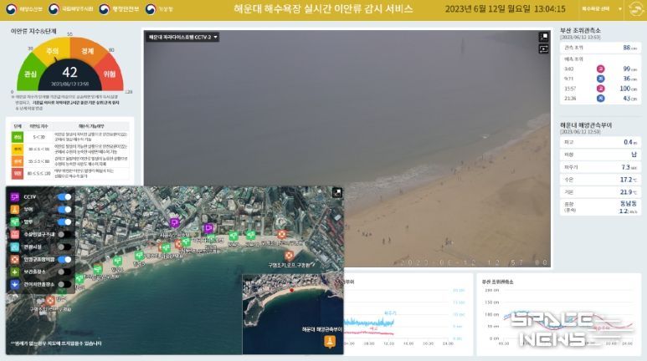Click the CCTV switch camera icon
Screen dimensions: 647x361
tap(544, 48)
